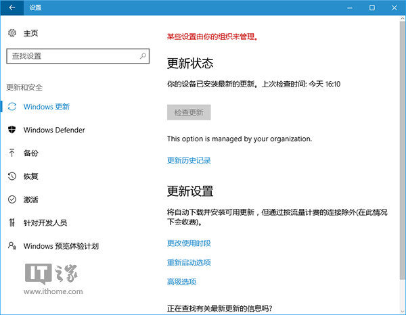Click 'This option is managed by your organization' text
The width and height of the screenshot is (406, 315).
pyautogui.click(x=240, y=139)
